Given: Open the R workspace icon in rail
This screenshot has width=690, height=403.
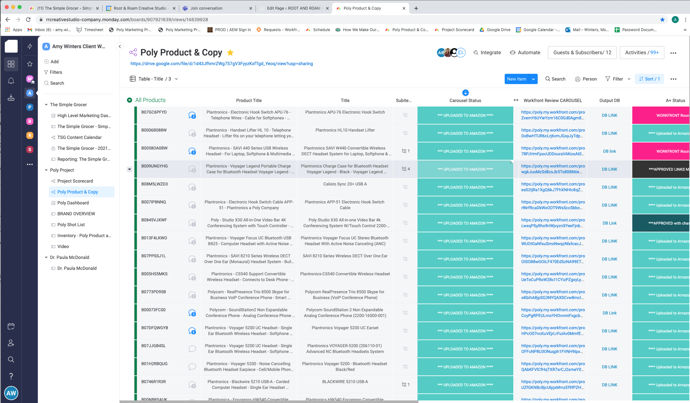Looking at the screenshot, I should point(30,135).
